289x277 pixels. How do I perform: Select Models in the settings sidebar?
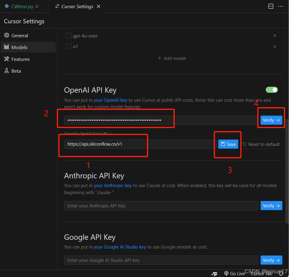point(28,47)
